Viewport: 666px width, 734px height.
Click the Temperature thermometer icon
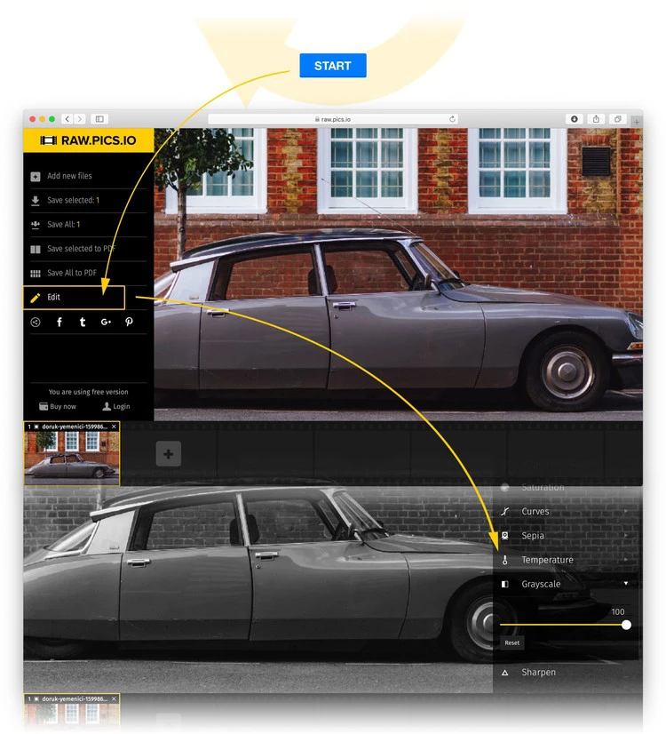(505, 561)
